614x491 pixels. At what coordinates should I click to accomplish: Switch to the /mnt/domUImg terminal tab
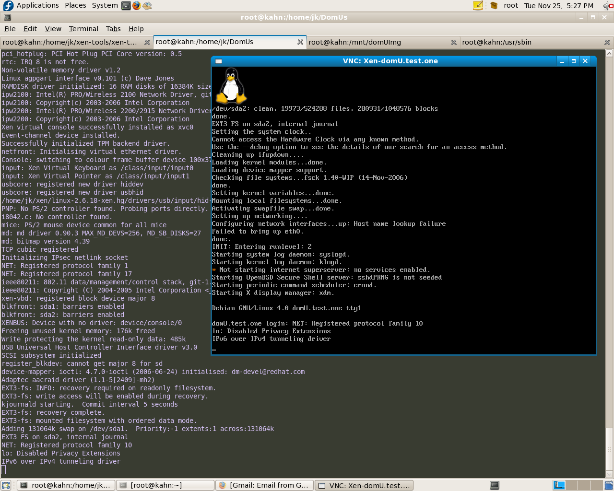[x=354, y=42]
